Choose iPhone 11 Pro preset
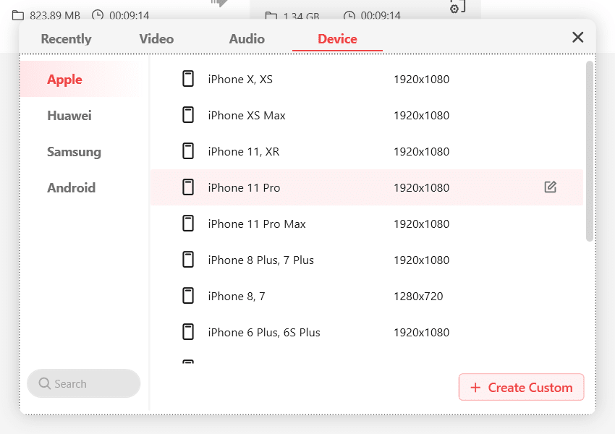The height and width of the screenshot is (434, 615). [x=367, y=187]
